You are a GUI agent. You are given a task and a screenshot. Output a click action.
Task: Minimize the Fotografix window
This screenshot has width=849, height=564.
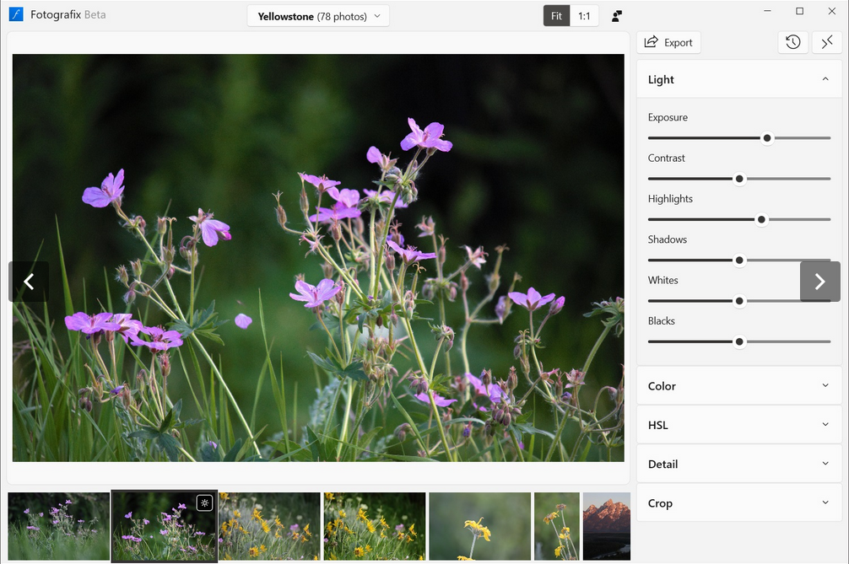pyautogui.click(x=767, y=11)
